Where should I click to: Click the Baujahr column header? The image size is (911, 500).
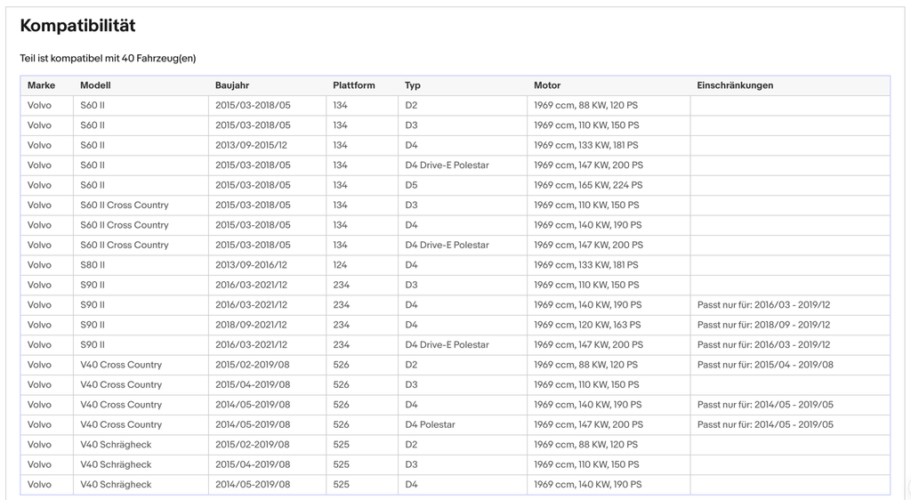point(232,85)
